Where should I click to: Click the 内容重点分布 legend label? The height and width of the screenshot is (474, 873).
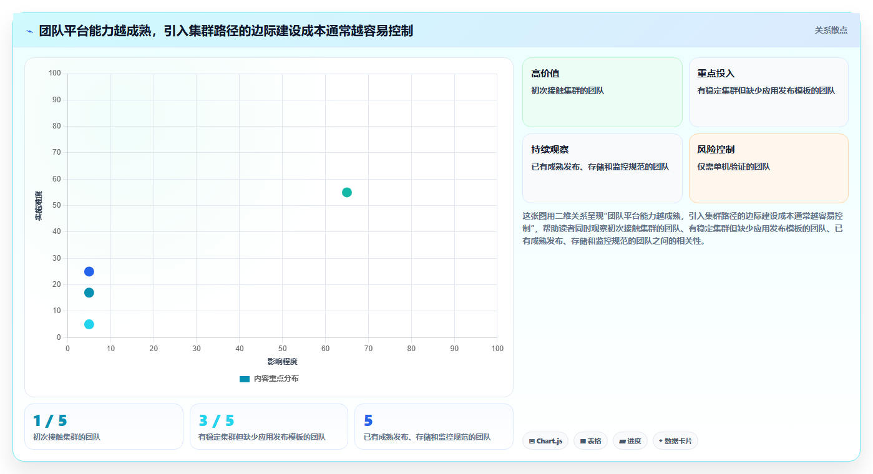[276, 379]
